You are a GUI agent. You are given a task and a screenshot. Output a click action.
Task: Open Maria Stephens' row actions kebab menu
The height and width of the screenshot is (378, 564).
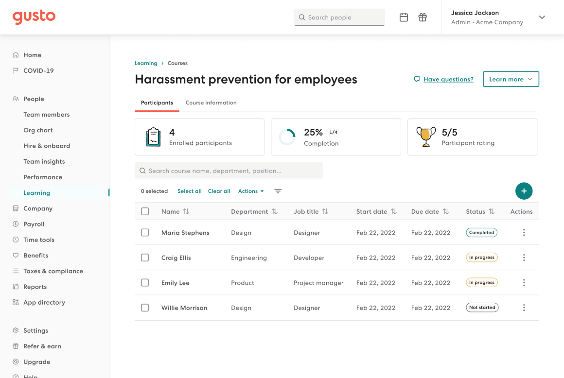tap(524, 232)
